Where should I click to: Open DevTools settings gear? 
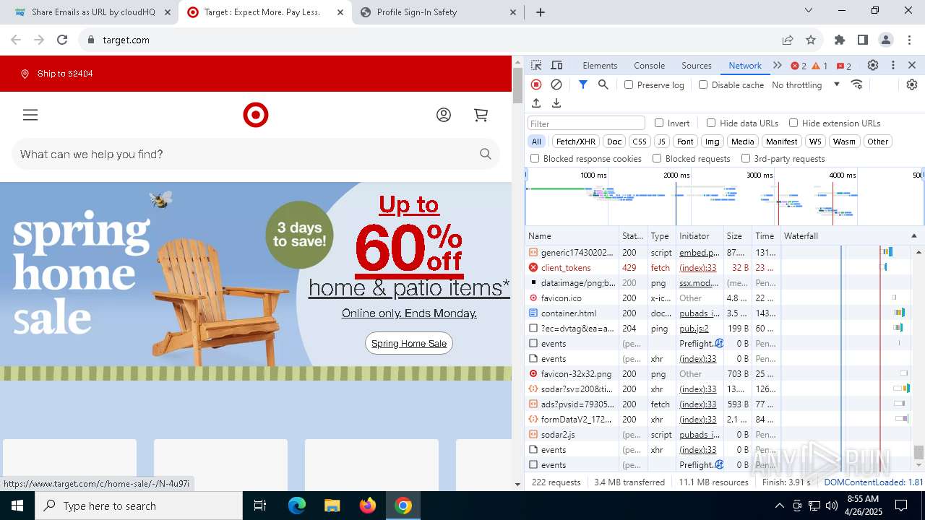pyautogui.click(x=873, y=65)
